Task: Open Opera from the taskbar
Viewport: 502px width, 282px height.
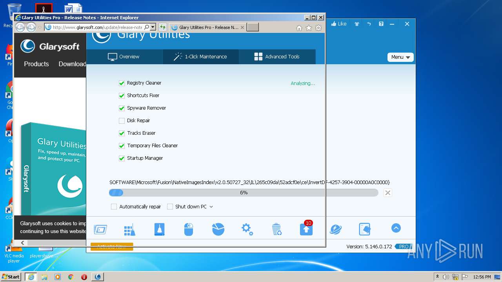Action: click(x=84, y=277)
